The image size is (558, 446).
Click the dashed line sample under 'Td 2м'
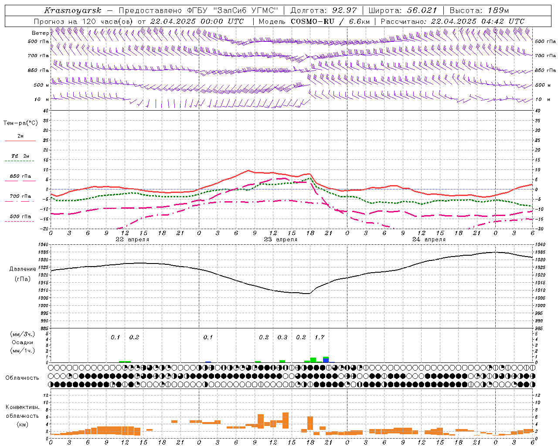(x=20, y=161)
